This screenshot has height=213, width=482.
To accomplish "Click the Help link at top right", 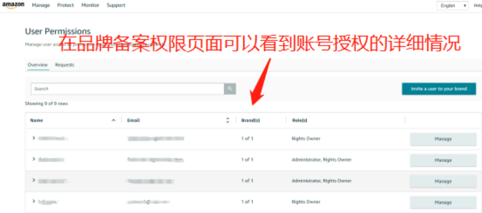I will 478,6.
